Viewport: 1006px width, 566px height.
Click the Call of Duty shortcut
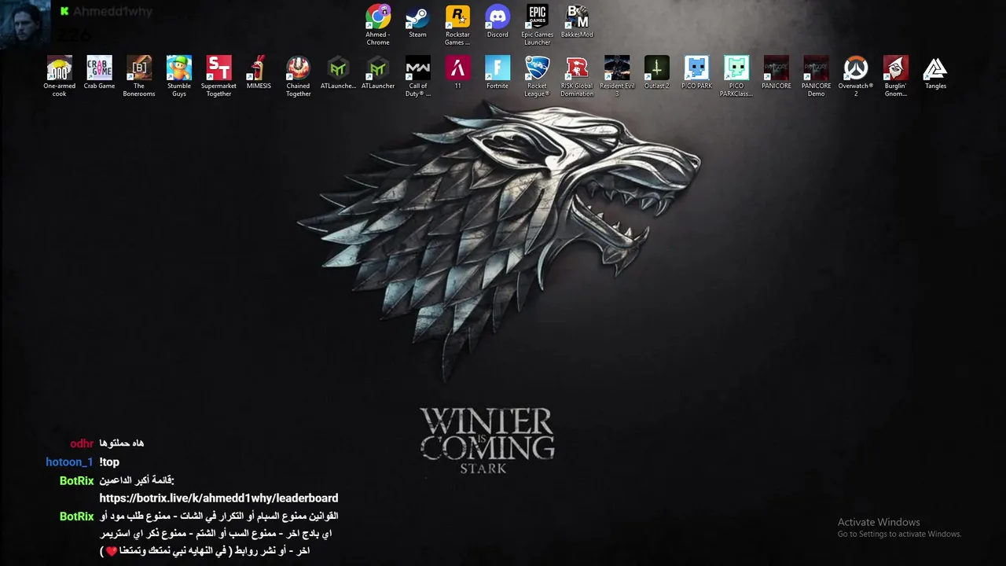pos(418,76)
